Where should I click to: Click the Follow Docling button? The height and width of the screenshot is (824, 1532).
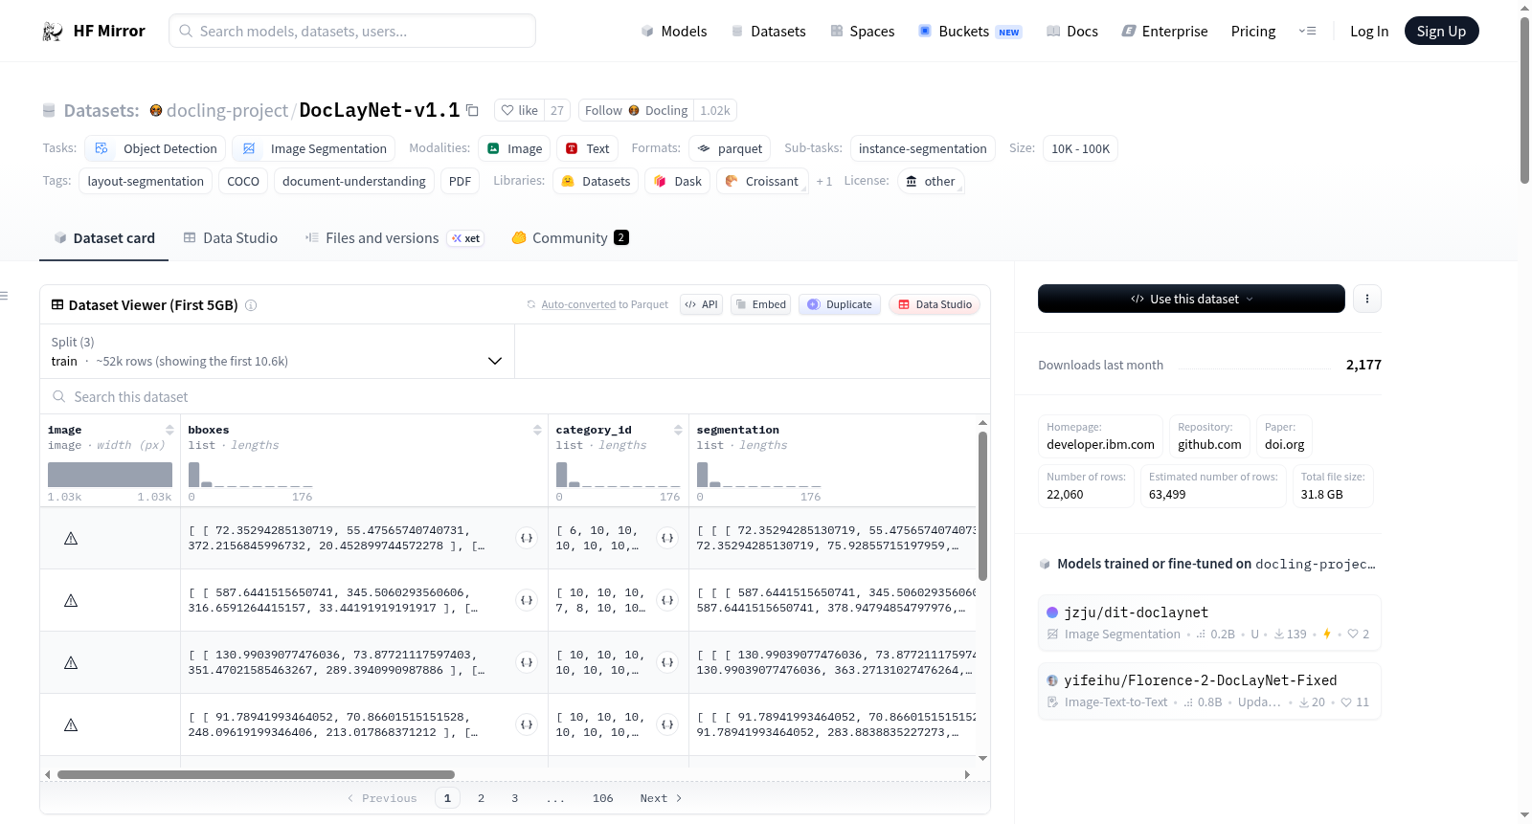point(636,110)
